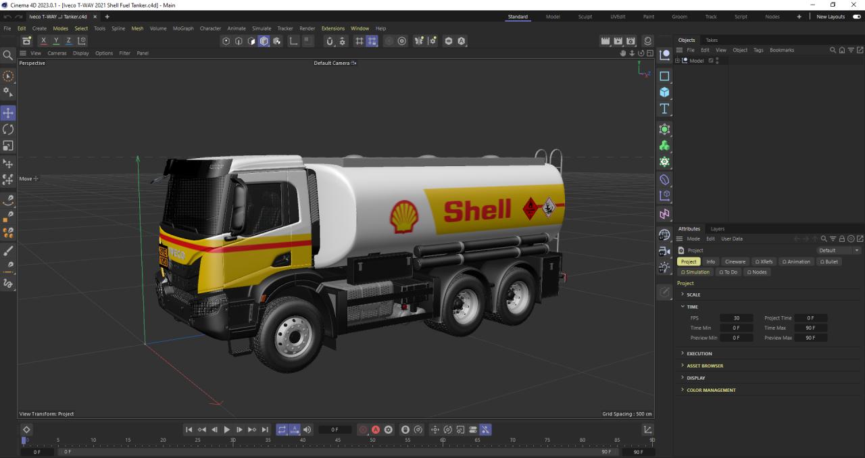The width and height of the screenshot is (865, 458).
Task: Click the Sculpt layout button
Action: click(x=585, y=17)
